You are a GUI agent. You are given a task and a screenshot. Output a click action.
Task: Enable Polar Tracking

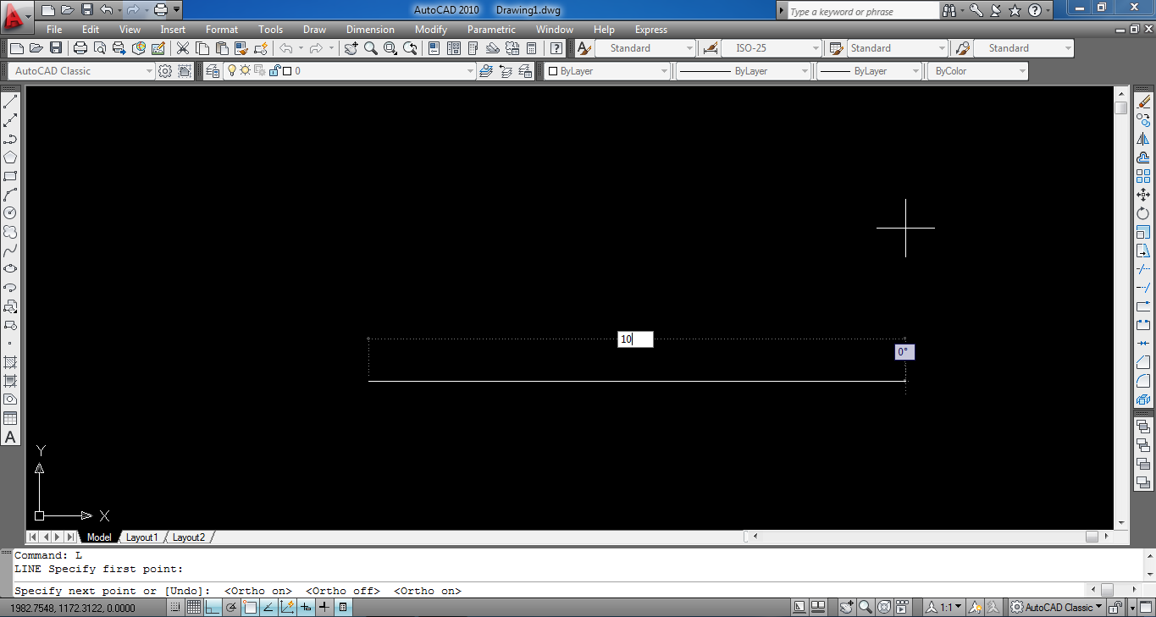[x=231, y=607]
